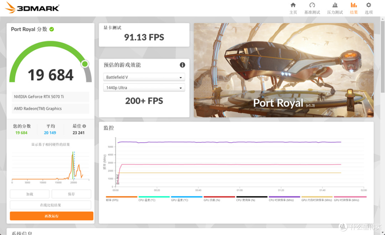Click the info icon next to 最佳

point(84,126)
